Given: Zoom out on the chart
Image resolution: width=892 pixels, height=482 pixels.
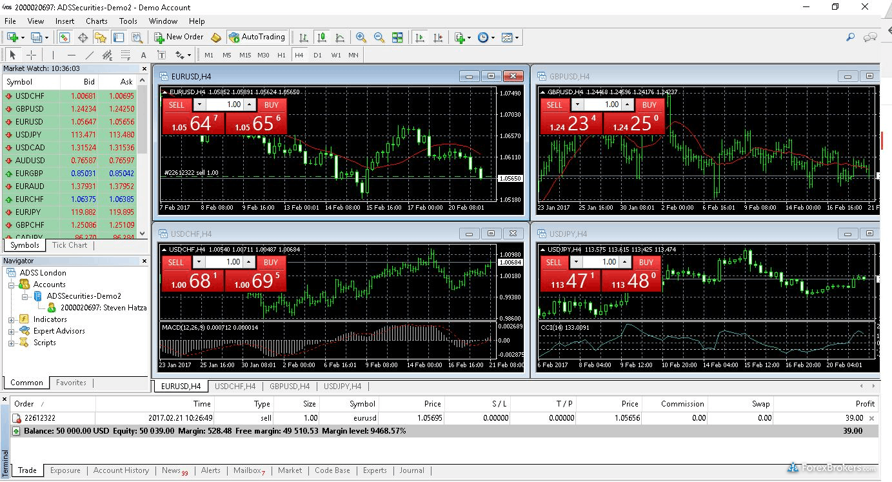Looking at the screenshot, I should [379, 37].
